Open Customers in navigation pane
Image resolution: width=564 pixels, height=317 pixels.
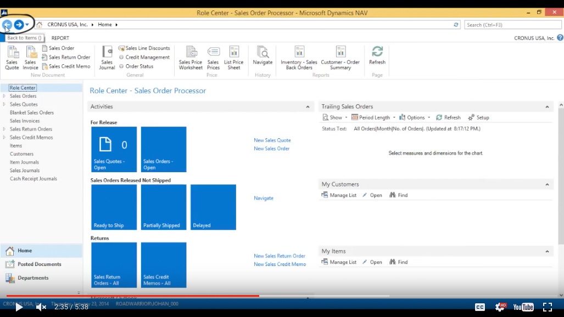click(21, 154)
